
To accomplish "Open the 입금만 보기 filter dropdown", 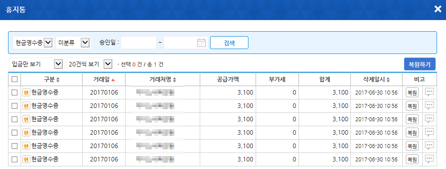I will coord(36,64).
